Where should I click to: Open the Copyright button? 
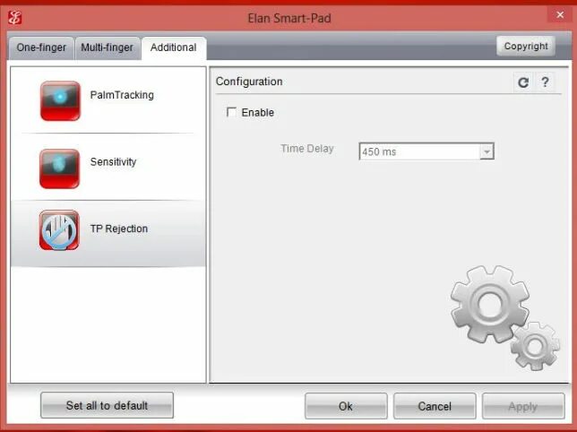[x=526, y=46]
